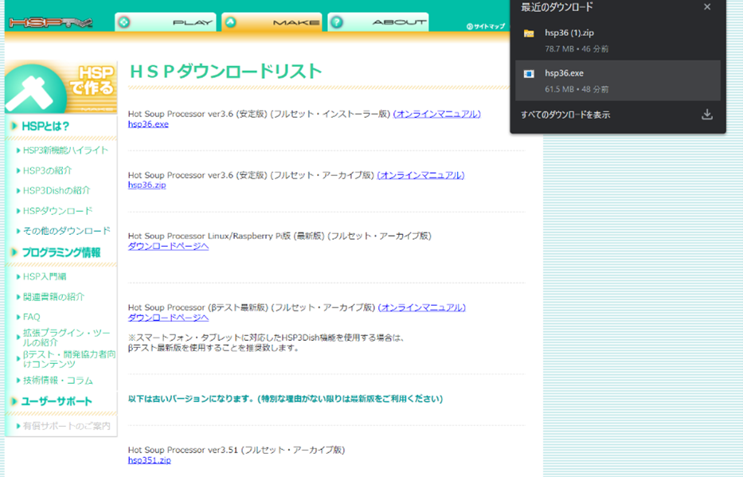Click すべてのダウンロードを表示 in the popup
The height and width of the screenshot is (477, 743).
coord(565,115)
